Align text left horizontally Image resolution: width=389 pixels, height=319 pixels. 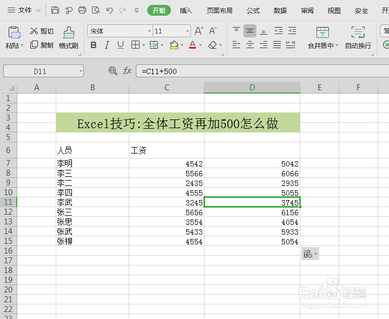point(236,45)
